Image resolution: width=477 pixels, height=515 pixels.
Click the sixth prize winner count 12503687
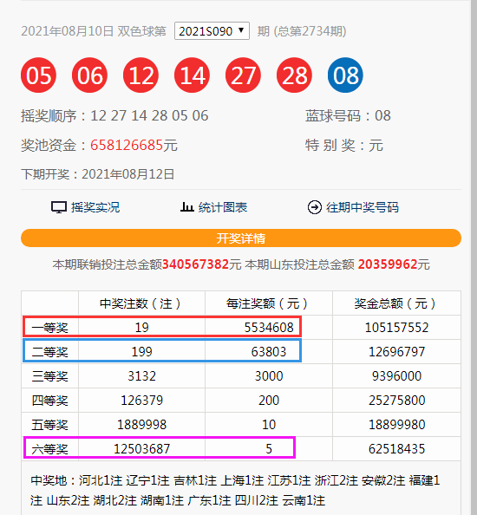click(x=141, y=449)
